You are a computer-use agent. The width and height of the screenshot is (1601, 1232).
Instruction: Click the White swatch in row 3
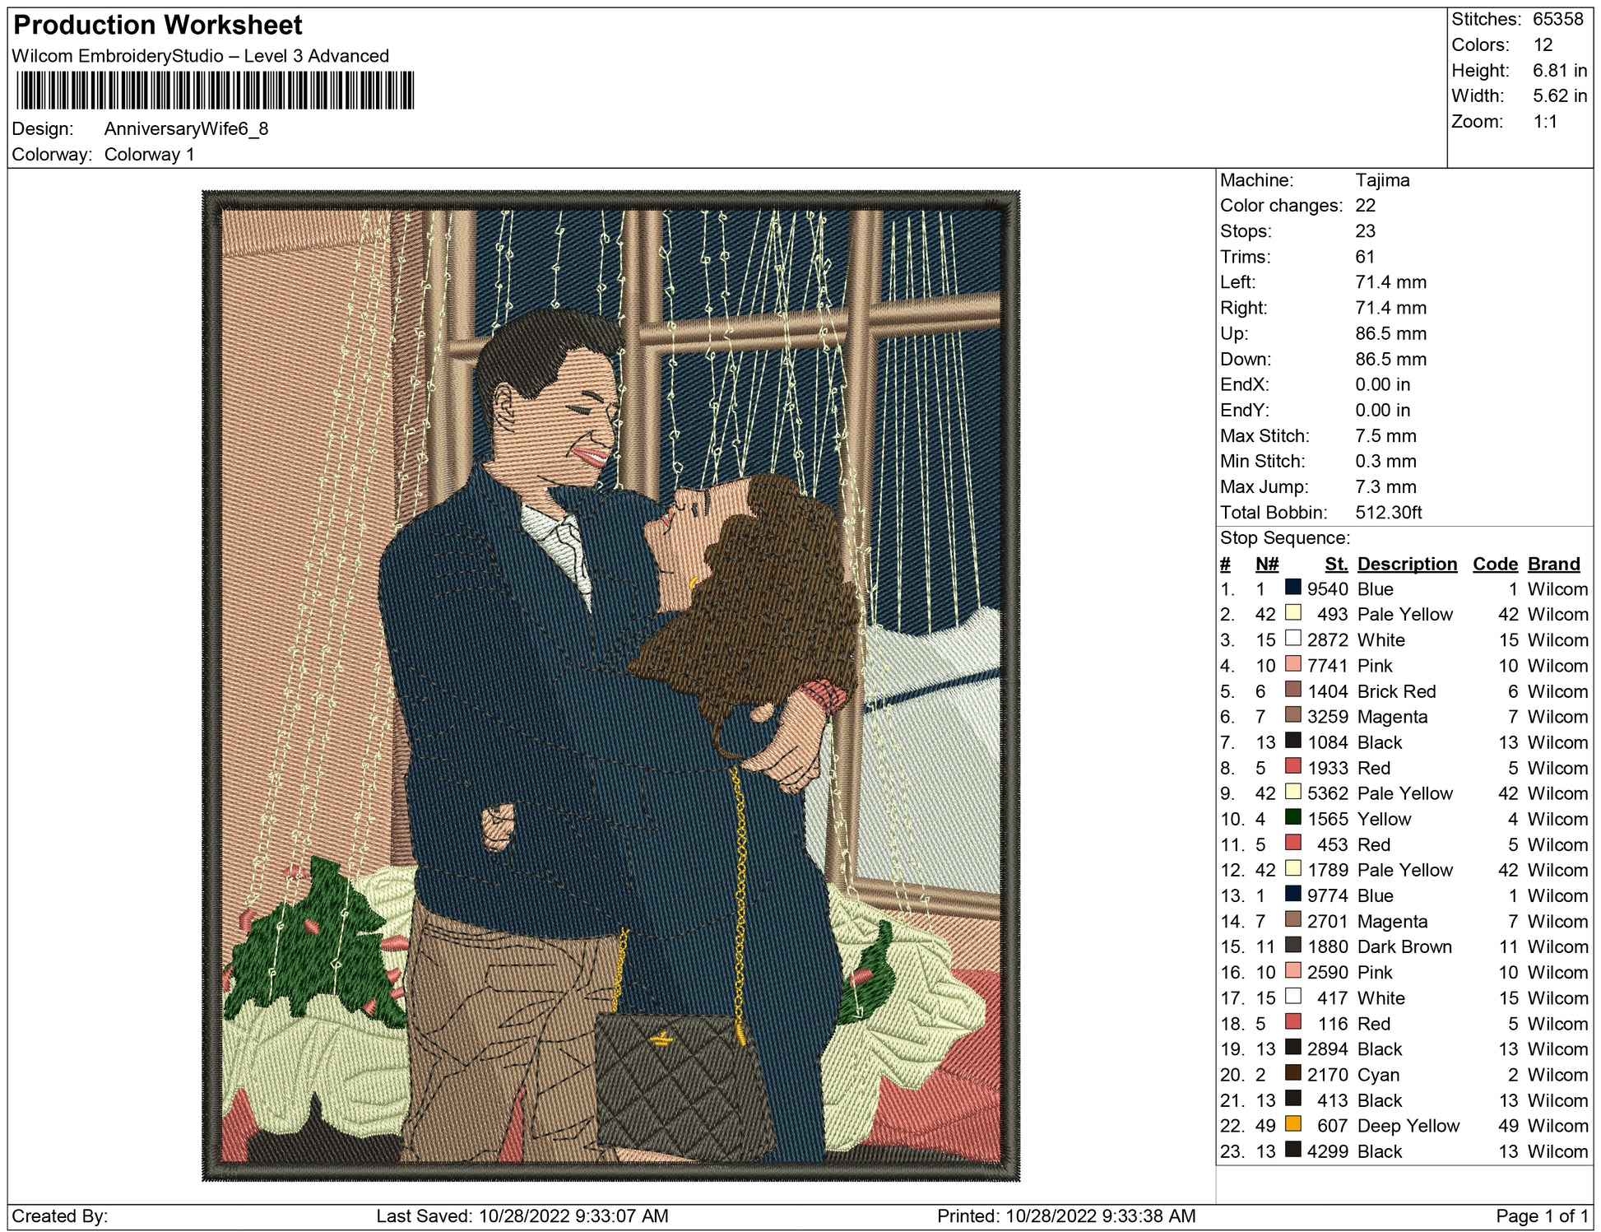(x=1292, y=639)
